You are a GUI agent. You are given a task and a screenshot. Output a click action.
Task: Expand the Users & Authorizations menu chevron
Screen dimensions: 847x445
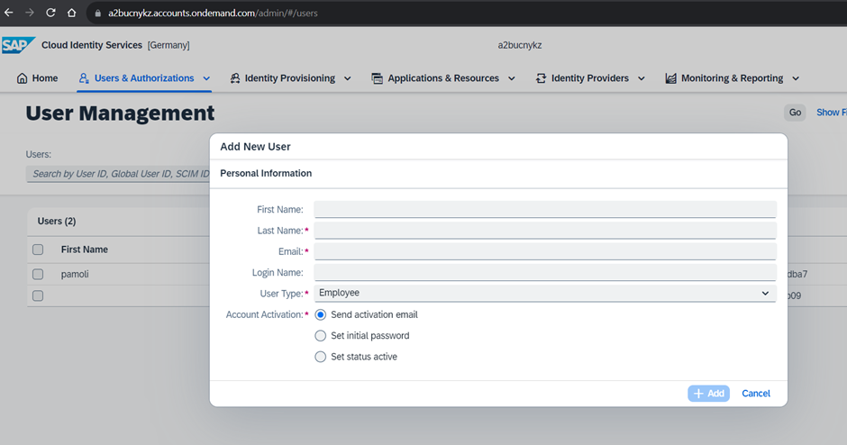(206, 78)
